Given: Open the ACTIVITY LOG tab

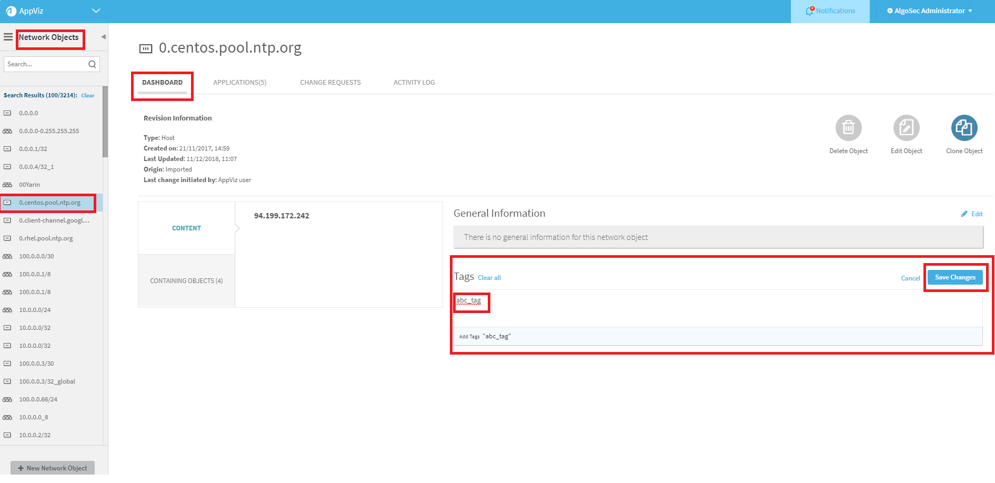Looking at the screenshot, I should click(x=414, y=83).
